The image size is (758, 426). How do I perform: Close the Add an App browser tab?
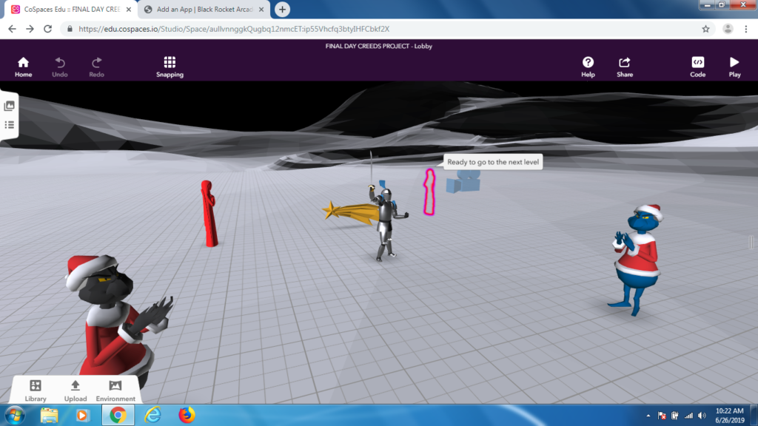[261, 9]
